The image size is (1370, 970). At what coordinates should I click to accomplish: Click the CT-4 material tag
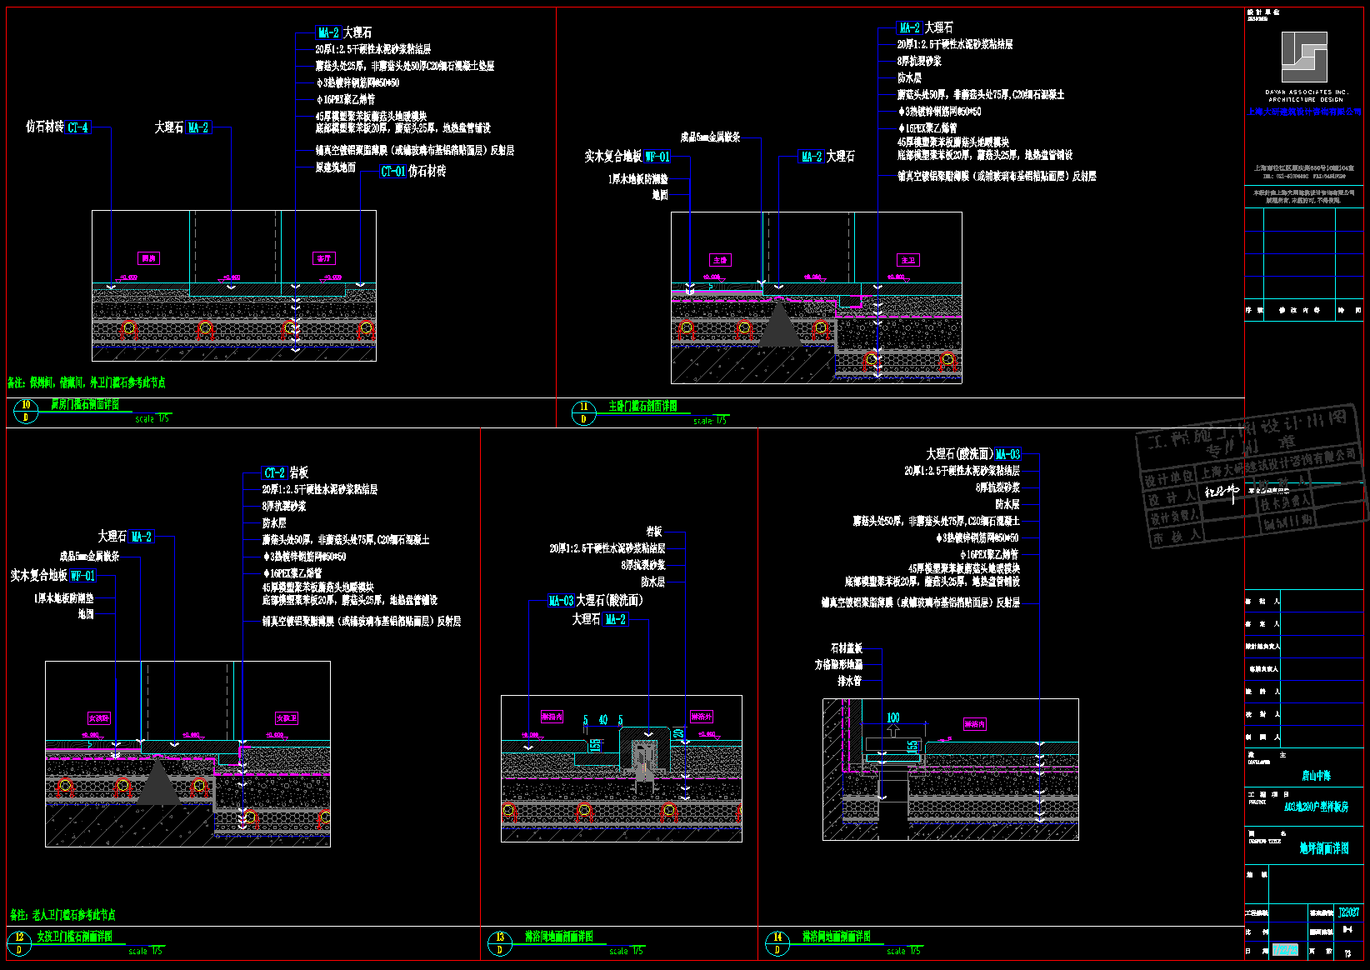click(77, 127)
